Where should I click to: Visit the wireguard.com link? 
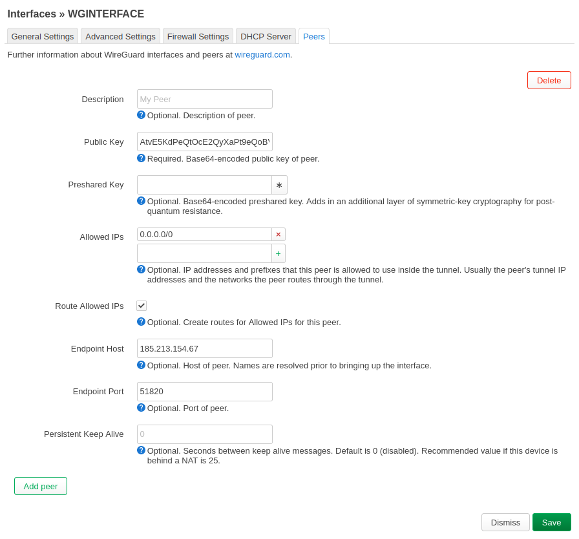coord(262,55)
